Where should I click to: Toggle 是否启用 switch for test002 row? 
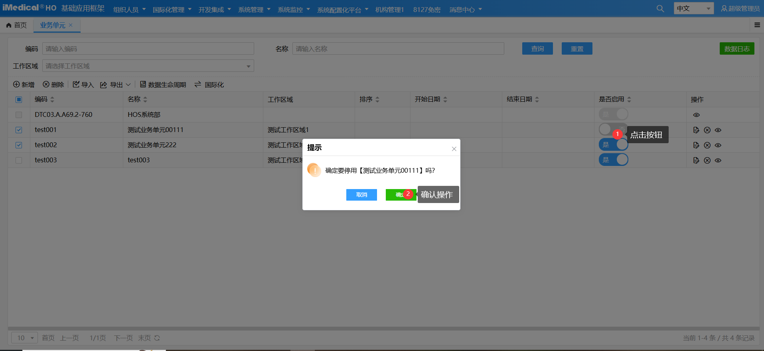click(613, 144)
